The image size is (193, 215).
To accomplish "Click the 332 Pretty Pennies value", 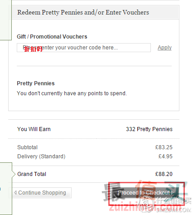I will pyautogui.click(x=149, y=129).
